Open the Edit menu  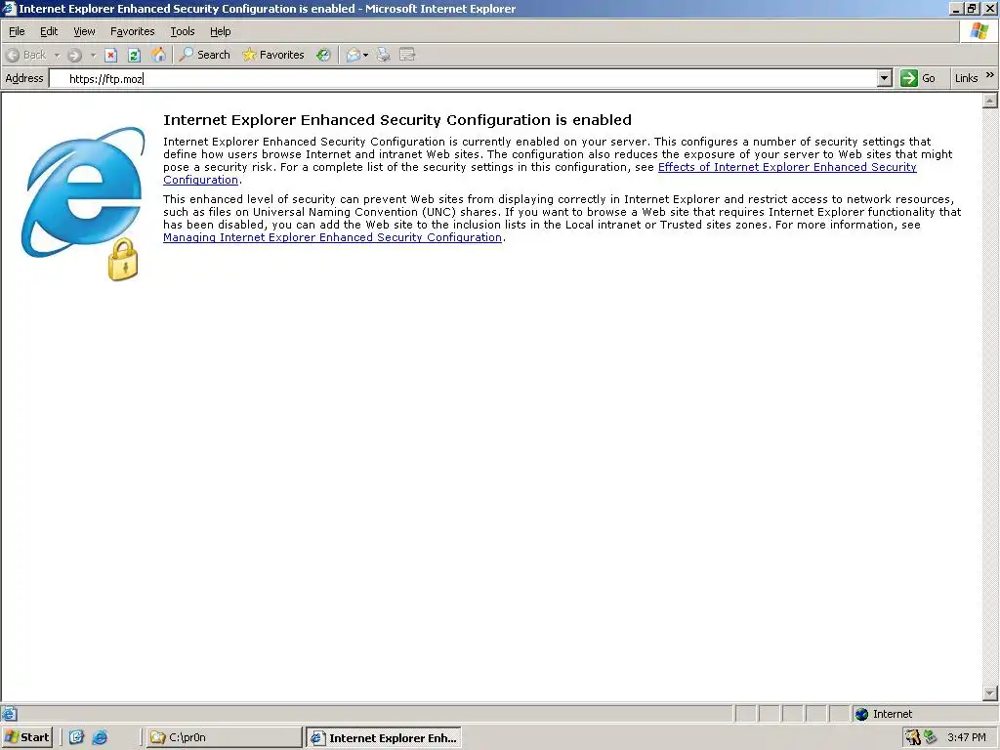click(49, 31)
